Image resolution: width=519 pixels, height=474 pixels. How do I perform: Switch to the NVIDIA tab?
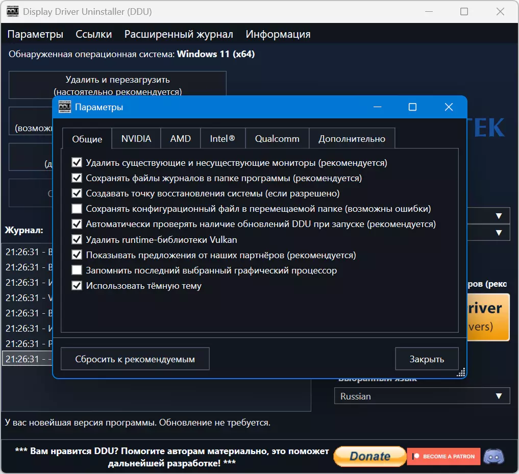click(x=136, y=138)
